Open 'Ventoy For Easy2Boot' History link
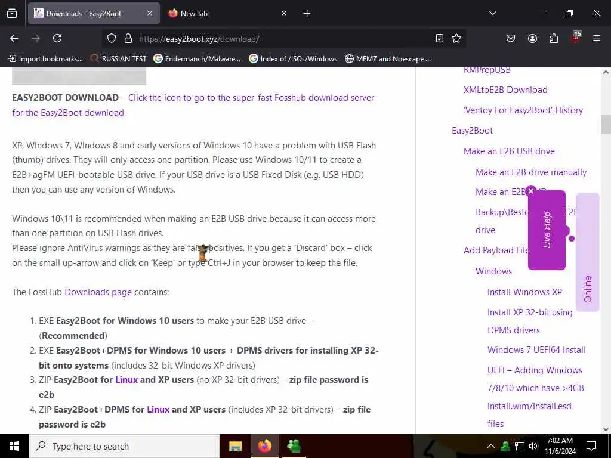 tap(523, 110)
